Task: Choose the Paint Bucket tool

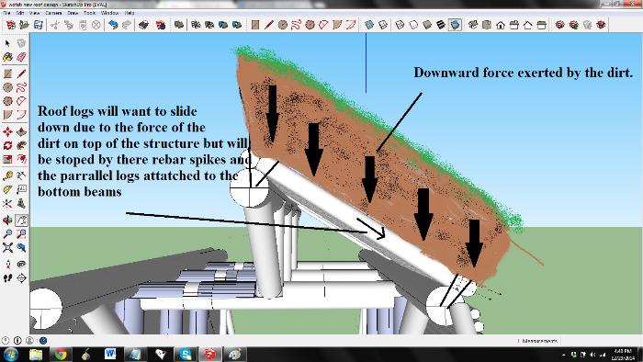Action: 7,57
